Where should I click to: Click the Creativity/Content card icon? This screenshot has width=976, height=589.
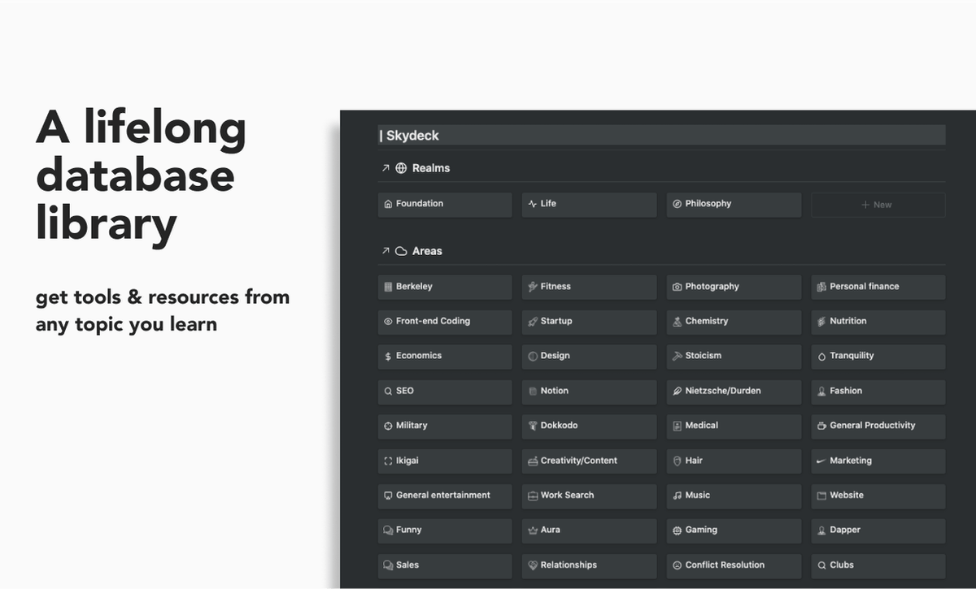pyautogui.click(x=533, y=461)
